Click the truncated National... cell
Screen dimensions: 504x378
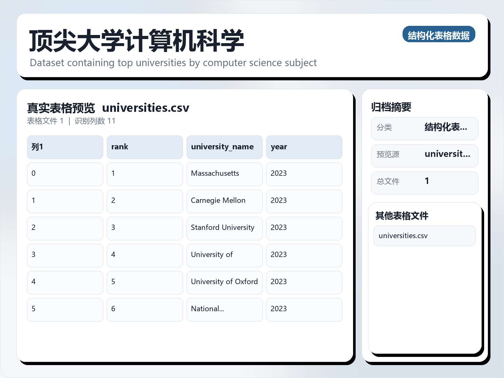[x=224, y=310]
